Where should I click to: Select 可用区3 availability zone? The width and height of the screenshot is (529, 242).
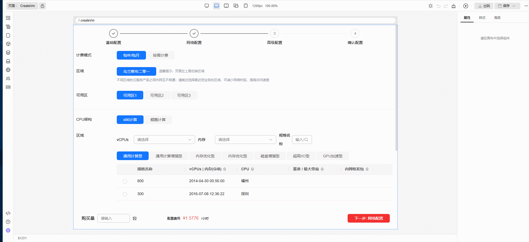184,95
